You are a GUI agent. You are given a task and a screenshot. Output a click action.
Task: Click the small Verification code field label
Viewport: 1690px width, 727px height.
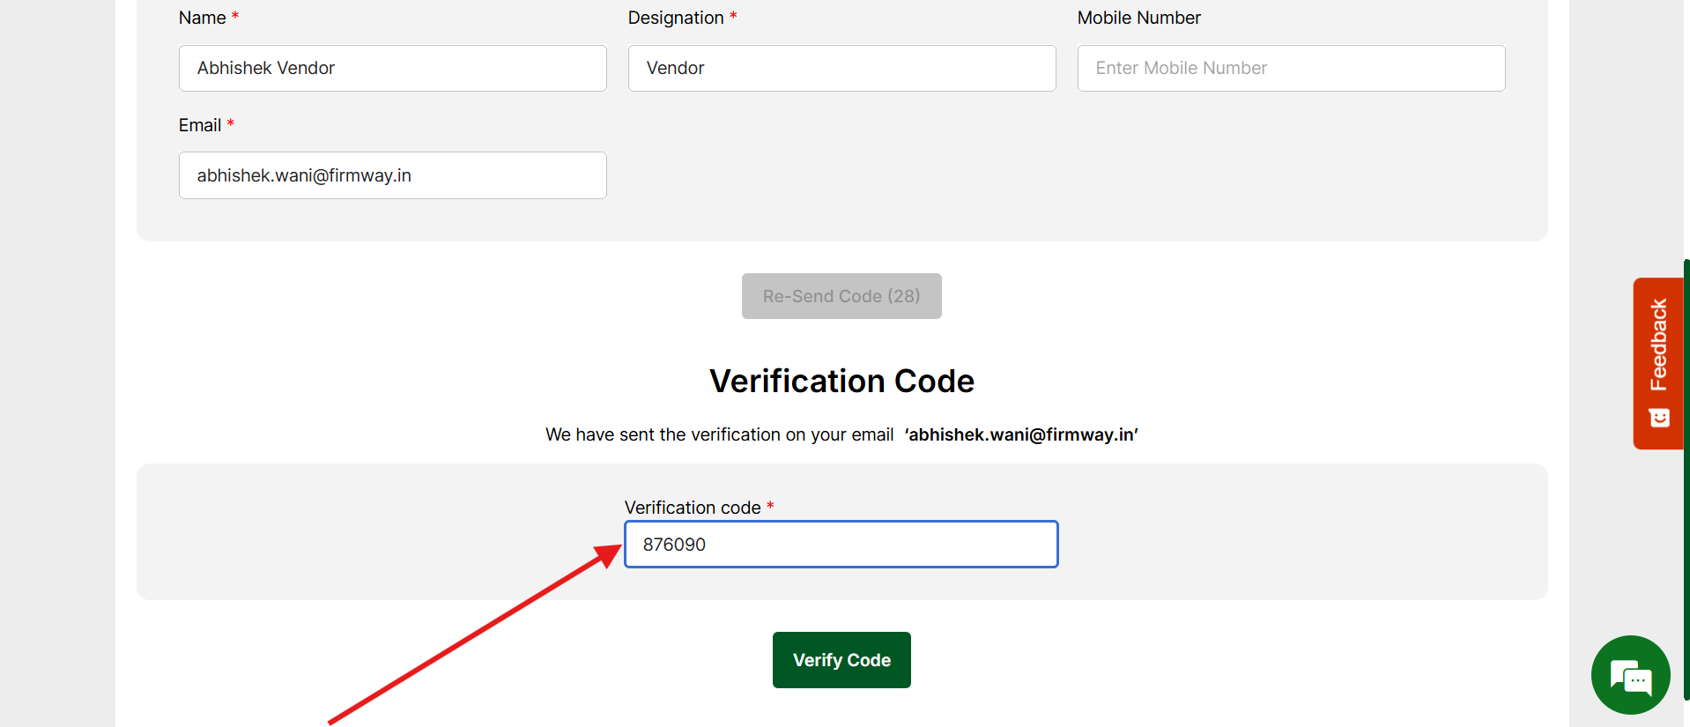pyautogui.click(x=693, y=508)
